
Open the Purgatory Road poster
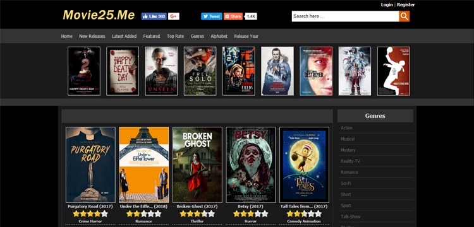point(90,165)
